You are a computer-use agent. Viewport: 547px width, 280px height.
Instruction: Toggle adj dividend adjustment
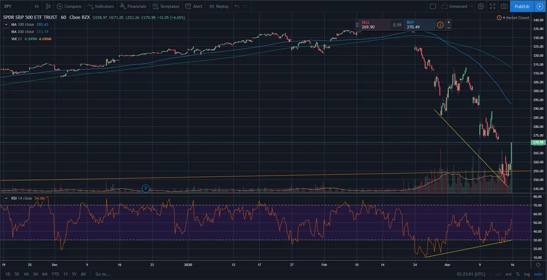[498, 274]
